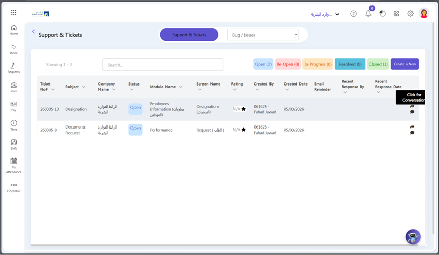Viewport: 439px width, 255px height.
Task: Filter by Open (2) tickets
Action: [263, 64]
